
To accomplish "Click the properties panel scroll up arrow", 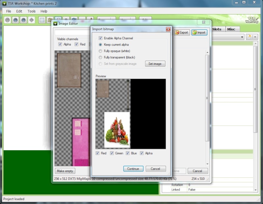I will pyautogui.click(x=255, y=44).
